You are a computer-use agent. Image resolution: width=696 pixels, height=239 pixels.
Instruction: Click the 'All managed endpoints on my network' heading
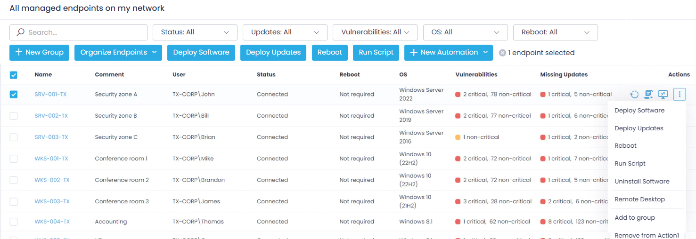87,8
